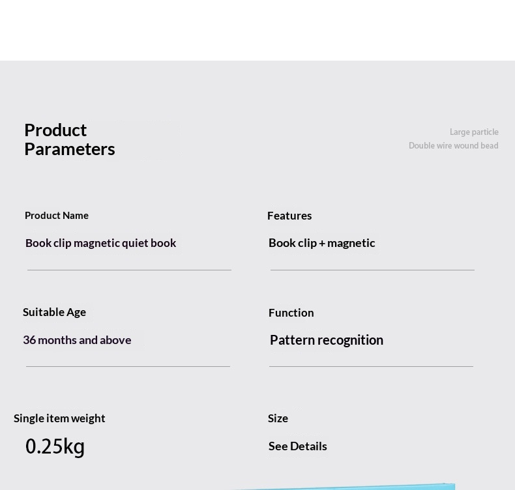The image size is (515, 490).
Task: Click the 'Book clip + magnetic' value
Action: pyautogui.click(x=322, y=243)
